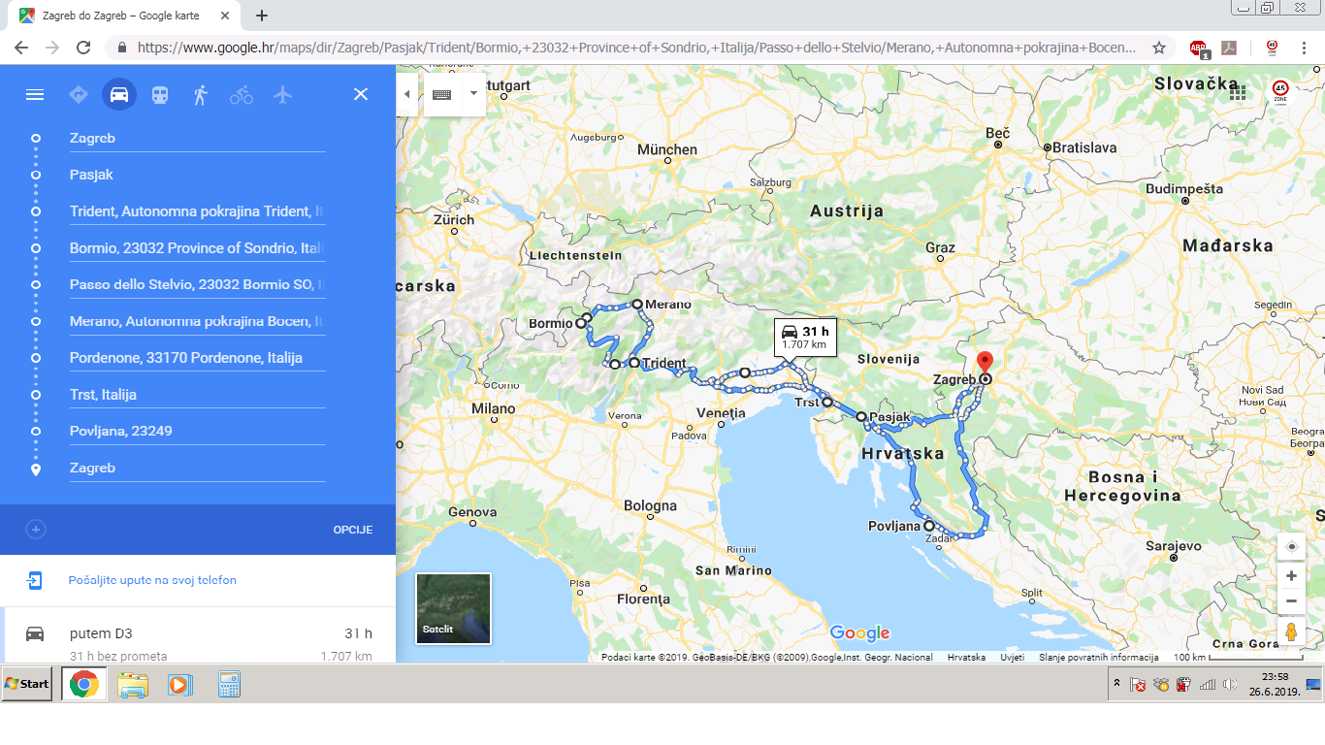Edit the final Zagreb destination field
The height and width of the screenshot is (745, 1325).
click(x=197, y=468)
